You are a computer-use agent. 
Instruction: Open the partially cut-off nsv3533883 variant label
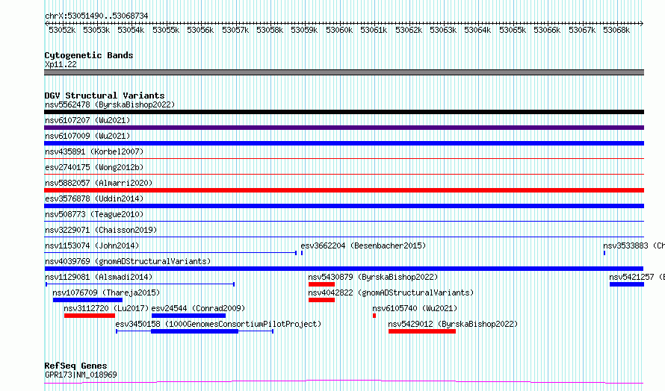pyautogui.click(x=634, y=245)
